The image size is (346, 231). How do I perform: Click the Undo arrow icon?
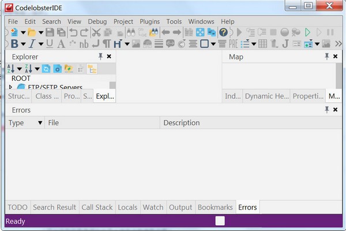[x=73, y=32]
